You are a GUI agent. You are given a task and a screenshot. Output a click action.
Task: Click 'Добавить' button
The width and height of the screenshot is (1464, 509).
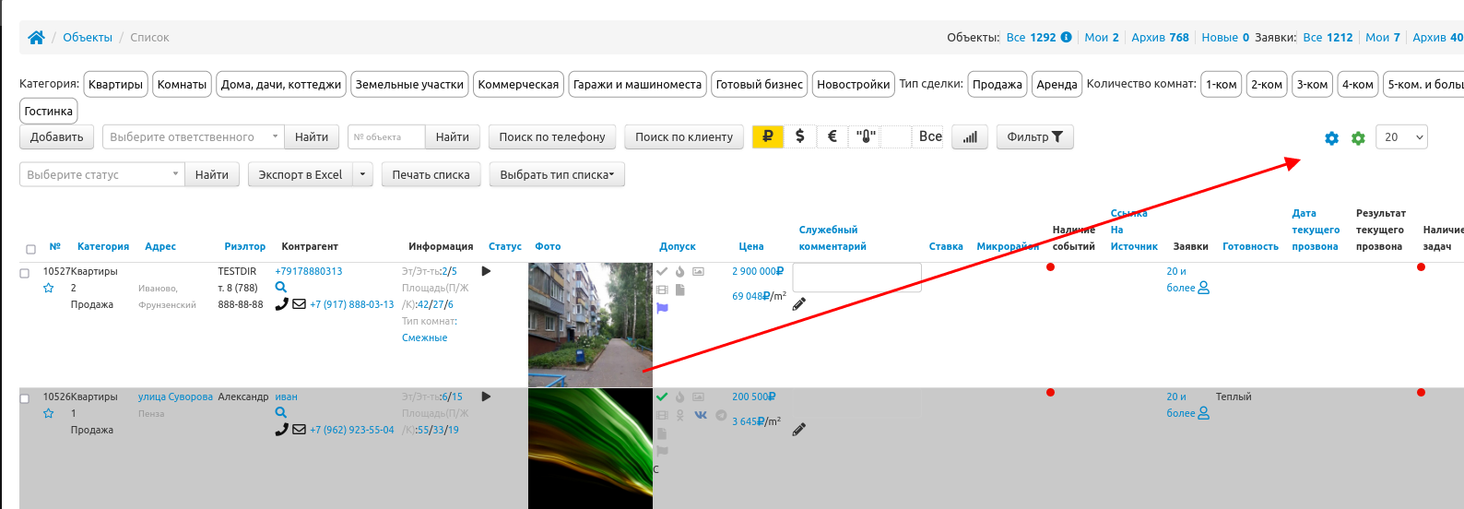point(56,137)
